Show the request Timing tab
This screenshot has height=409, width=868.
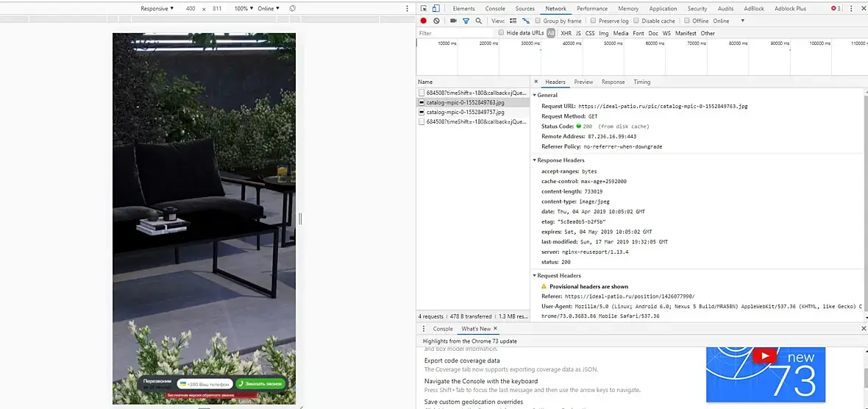642,82
